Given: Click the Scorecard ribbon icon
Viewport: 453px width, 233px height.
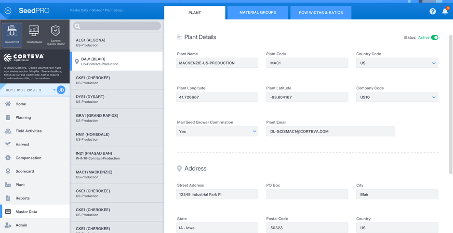Looking at the screenshot, I should [8, 172].
